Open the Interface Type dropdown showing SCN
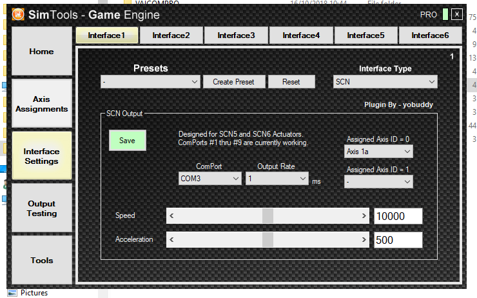Image resolution: width=477 pixels, height=298 pixels. click(x=385, y=81)
